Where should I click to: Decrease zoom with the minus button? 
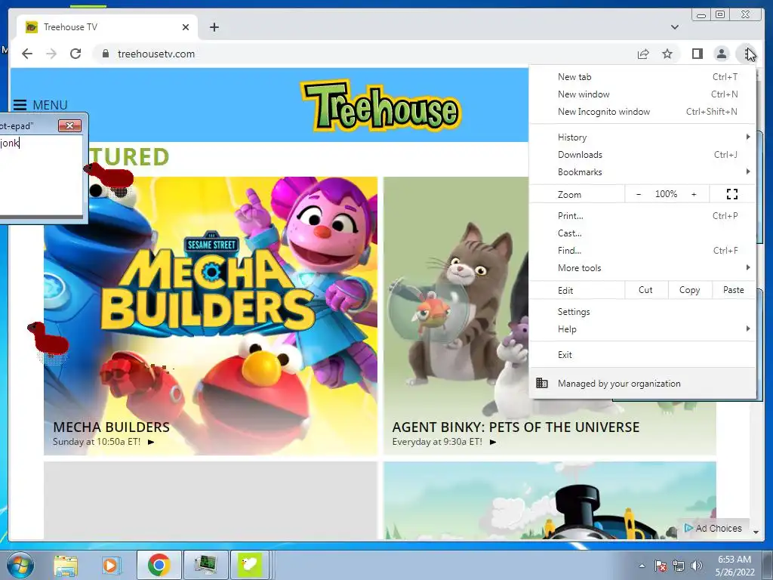click(639, 194)
